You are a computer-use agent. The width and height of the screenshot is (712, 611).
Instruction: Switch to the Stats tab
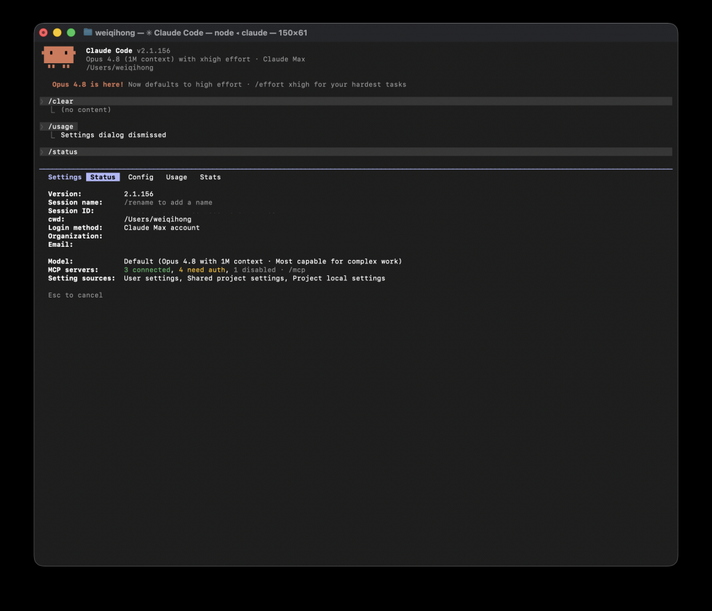[210, 177]
